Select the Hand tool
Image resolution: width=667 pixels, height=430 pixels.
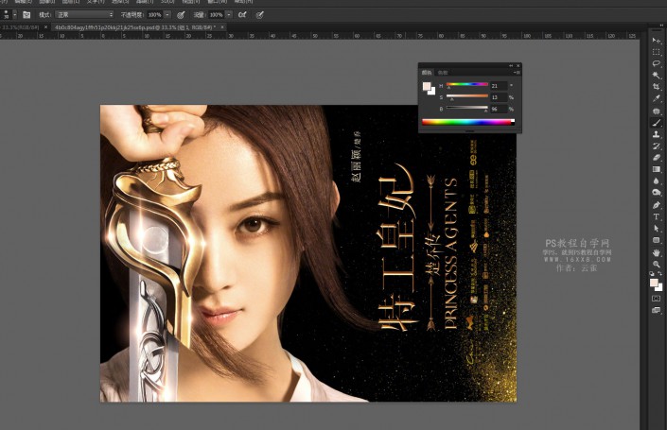tap(657, 252)
